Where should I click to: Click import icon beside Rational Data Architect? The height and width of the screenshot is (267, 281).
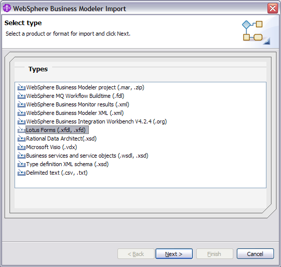21,139
